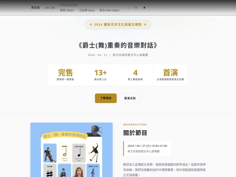236x177 pixels.
Task: Go to 故宮 Palace page
Action: tap(67, 10)
